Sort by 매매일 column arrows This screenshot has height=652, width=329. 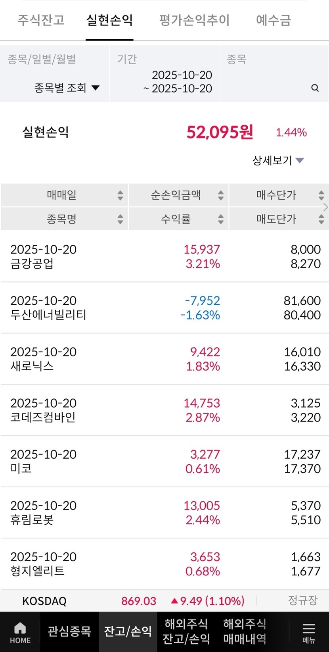[120, 195]
